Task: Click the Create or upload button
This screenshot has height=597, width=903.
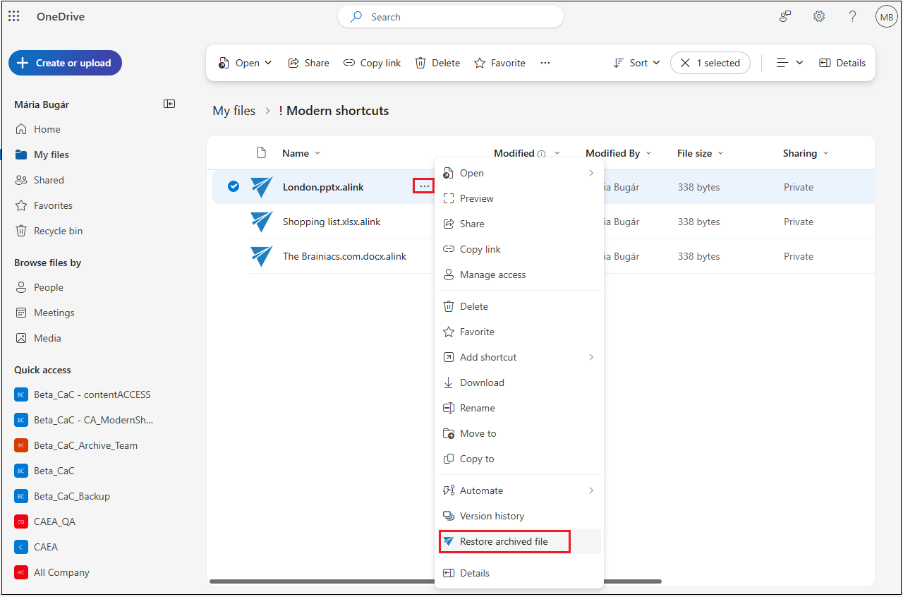Action: point(65,63)
